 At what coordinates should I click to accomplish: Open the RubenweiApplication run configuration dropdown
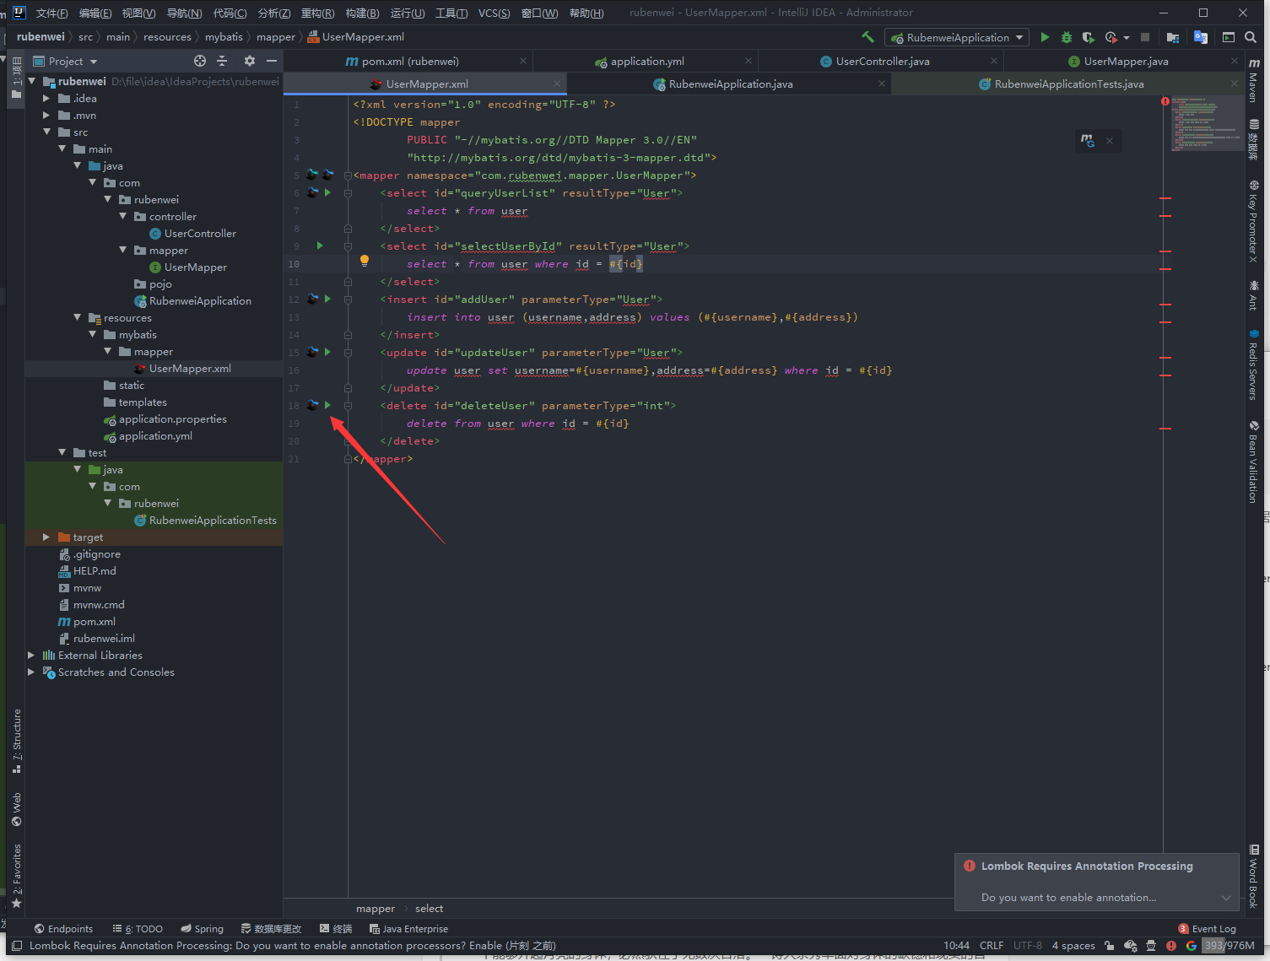tap(956, 37)
